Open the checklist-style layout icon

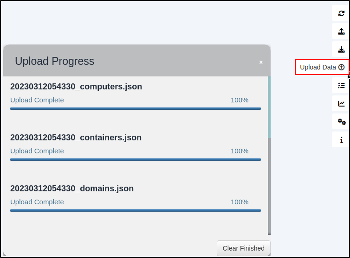tap(341, 86)
